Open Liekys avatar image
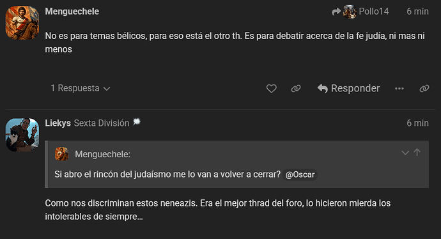The height and width of the screenshot is (239, 441). (22, 135)
